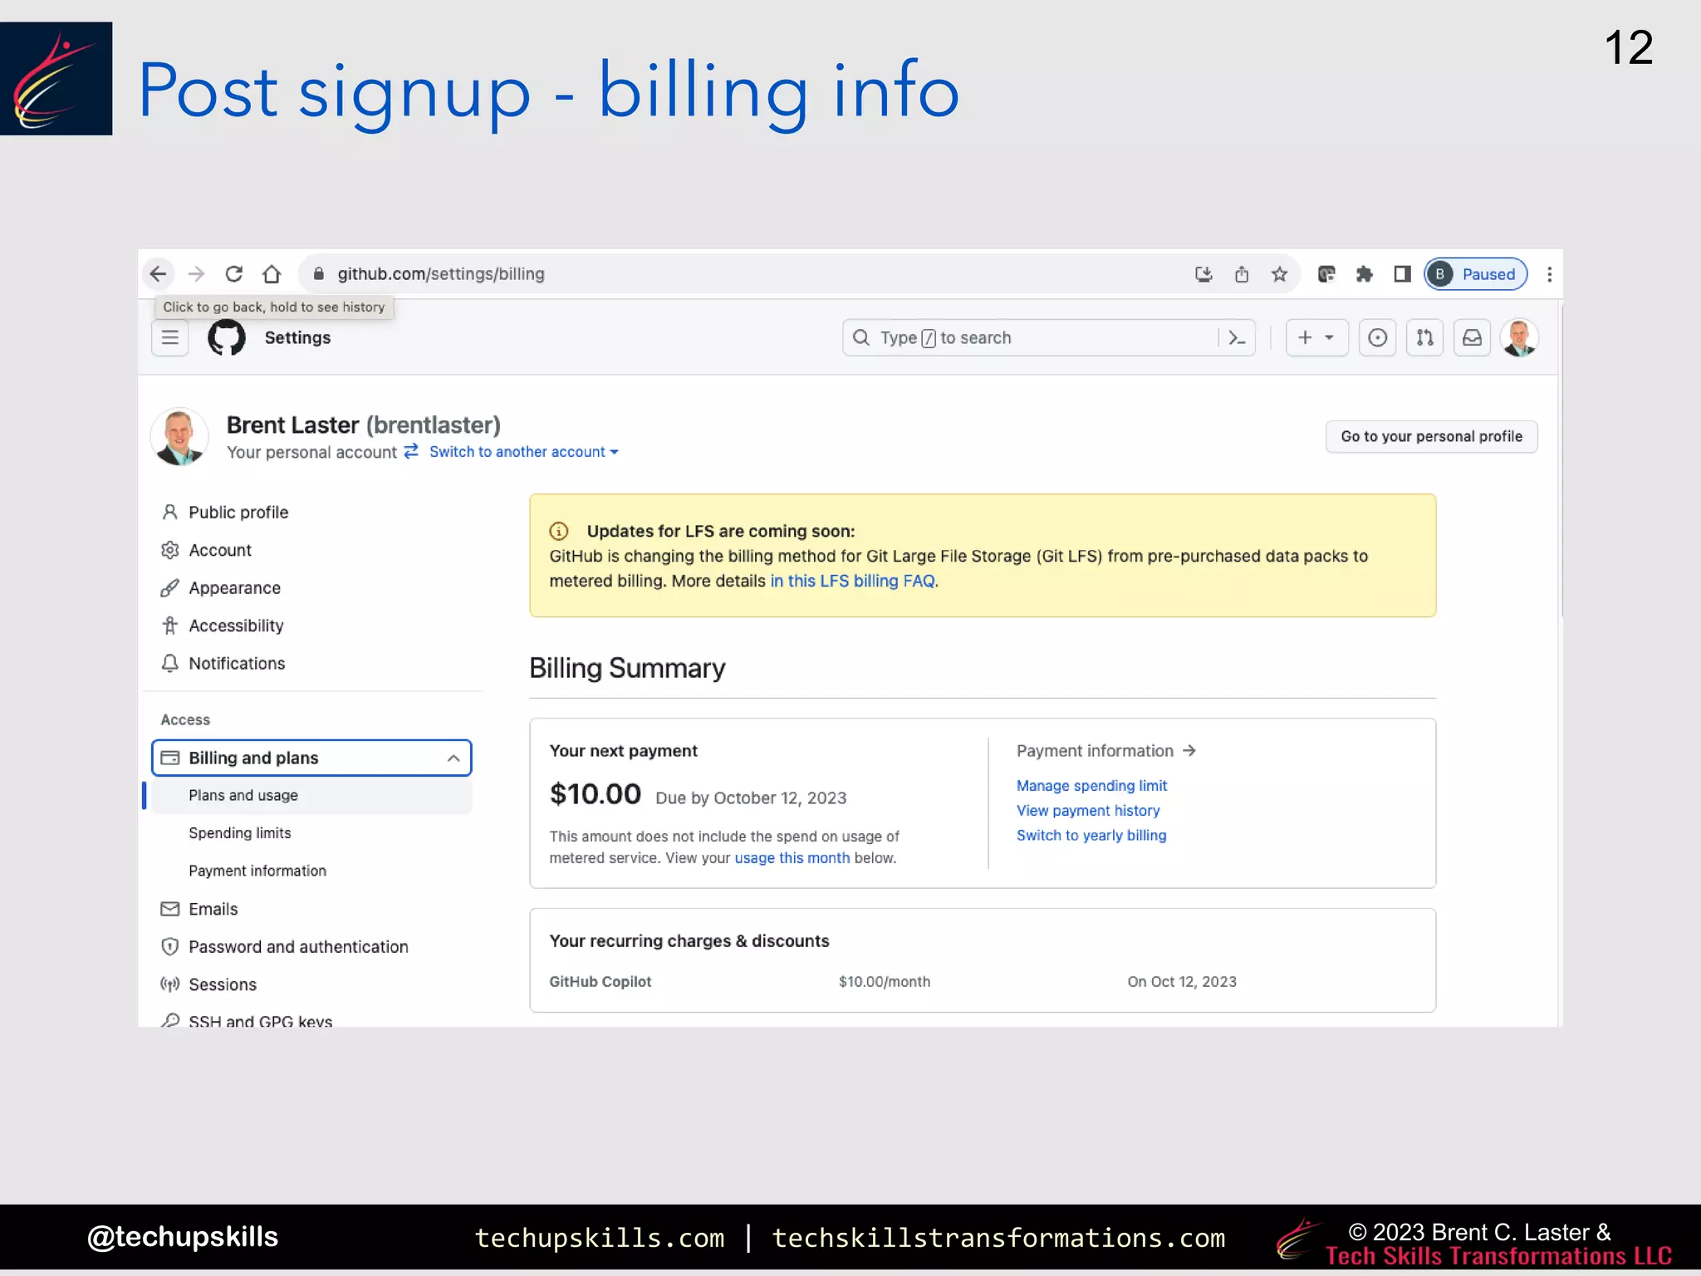This screenshot has height=1276, width=1701.
Task: Click the browser back arrow button
Action: click(158, 274)
